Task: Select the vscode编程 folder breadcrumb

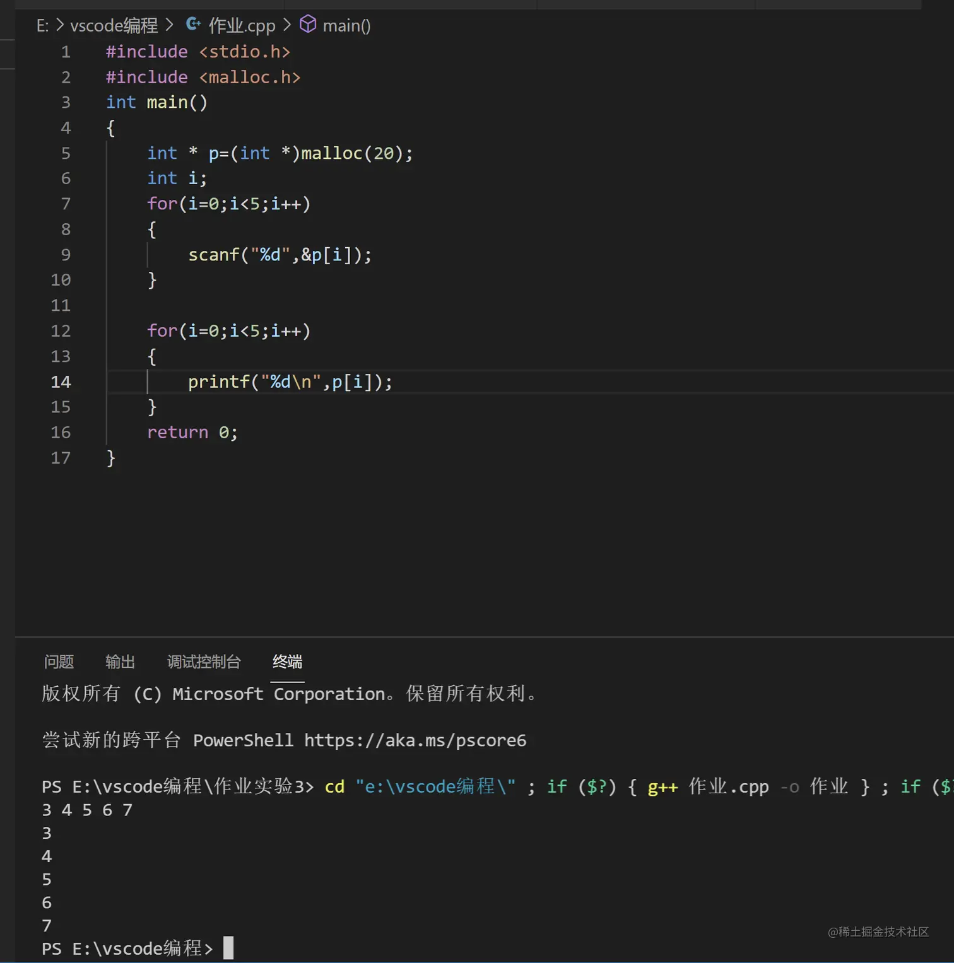Action: pos(114,25)
